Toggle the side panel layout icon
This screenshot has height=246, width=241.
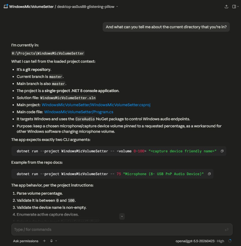tap(234, 7)
